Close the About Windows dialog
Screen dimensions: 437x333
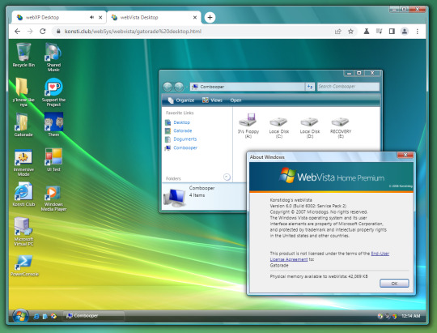coord(405,155)
